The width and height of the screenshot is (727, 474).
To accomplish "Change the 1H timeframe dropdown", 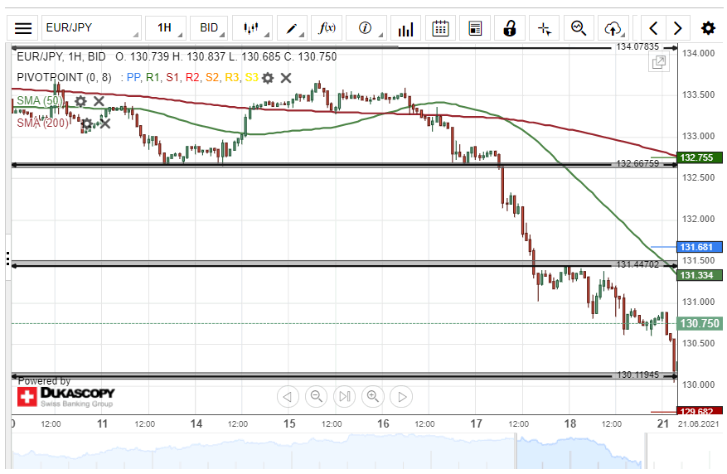I will (166, 28).
